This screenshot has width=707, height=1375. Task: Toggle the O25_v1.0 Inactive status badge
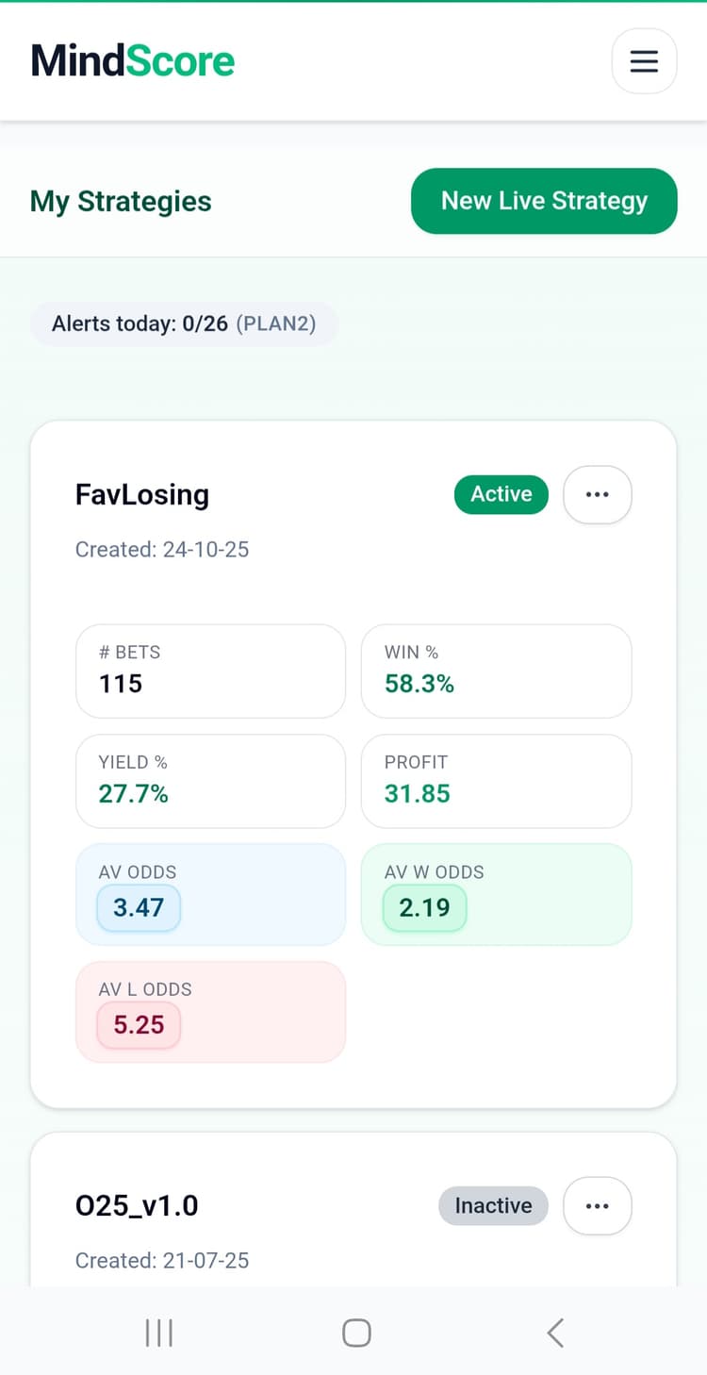point(493,1205)
